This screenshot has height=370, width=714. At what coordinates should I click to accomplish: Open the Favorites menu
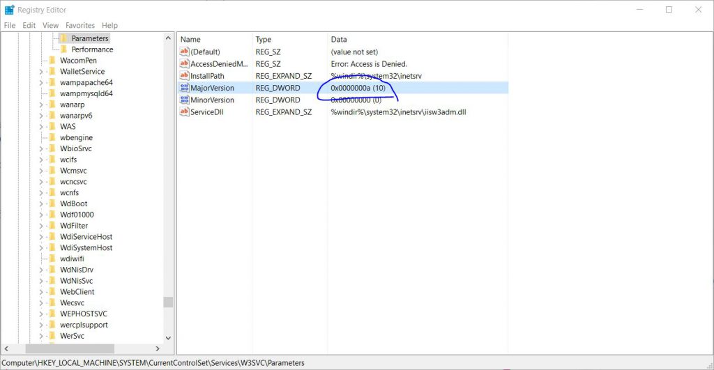(x=80, y=26)
